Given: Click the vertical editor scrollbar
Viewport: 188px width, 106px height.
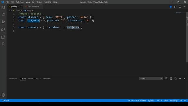Looking at the screenshot, I should coord(187,37).
